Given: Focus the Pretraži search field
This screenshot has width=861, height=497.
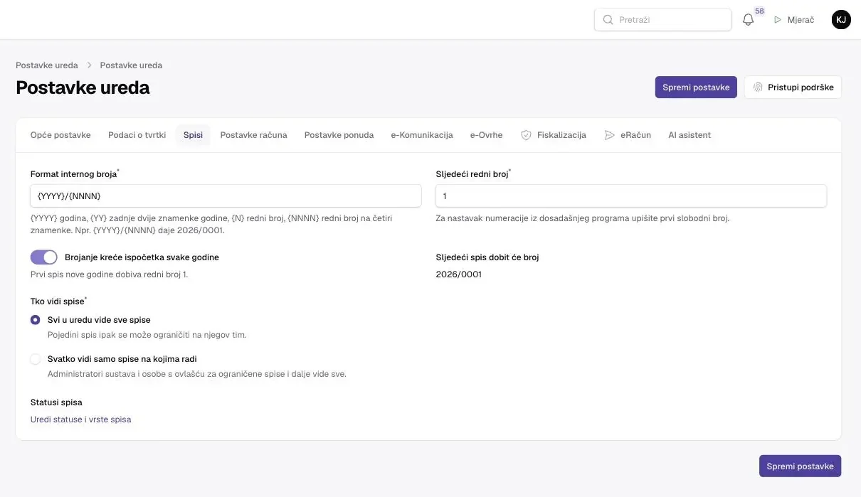Looking at the screenshot, I should click(662, 20).
